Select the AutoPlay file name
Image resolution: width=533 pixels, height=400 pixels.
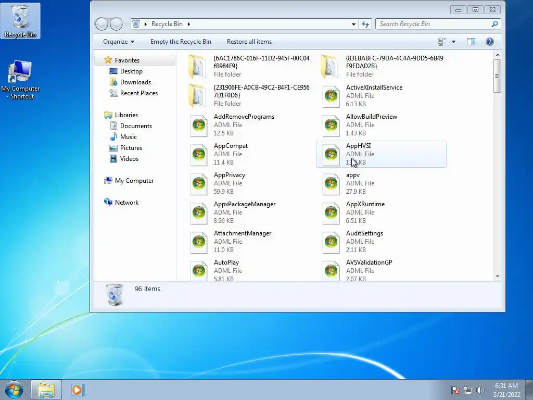[226, 262]
